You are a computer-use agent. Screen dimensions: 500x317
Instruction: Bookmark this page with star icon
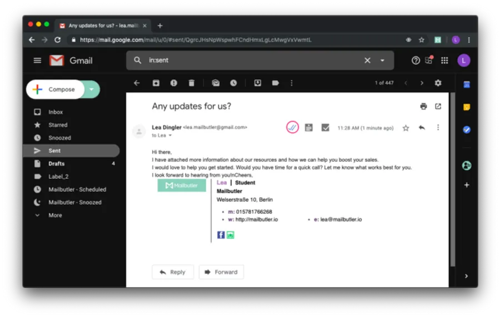[422, 40]
